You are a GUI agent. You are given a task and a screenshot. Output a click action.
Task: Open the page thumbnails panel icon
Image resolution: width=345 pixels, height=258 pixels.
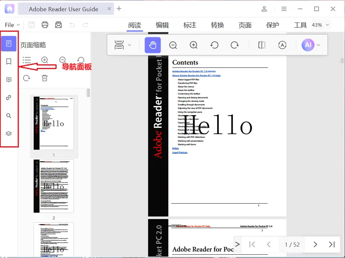[9, 43]
